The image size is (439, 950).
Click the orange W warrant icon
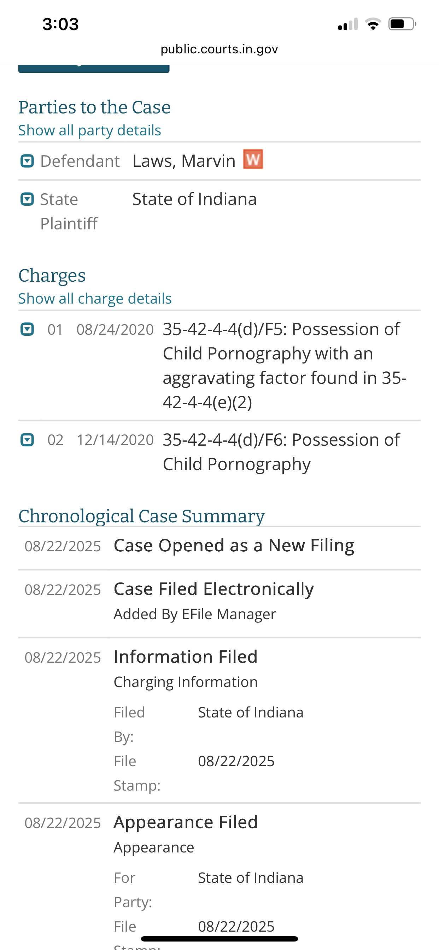253,159
